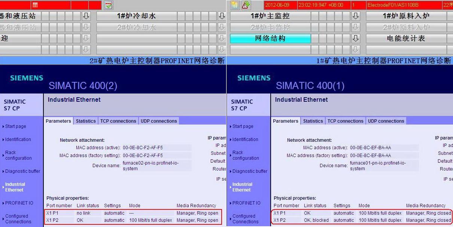This screenshot has width=453, height=227.
Task: Click the alarm acknowledge checklist icon
Action: click(x=109, y=5)
